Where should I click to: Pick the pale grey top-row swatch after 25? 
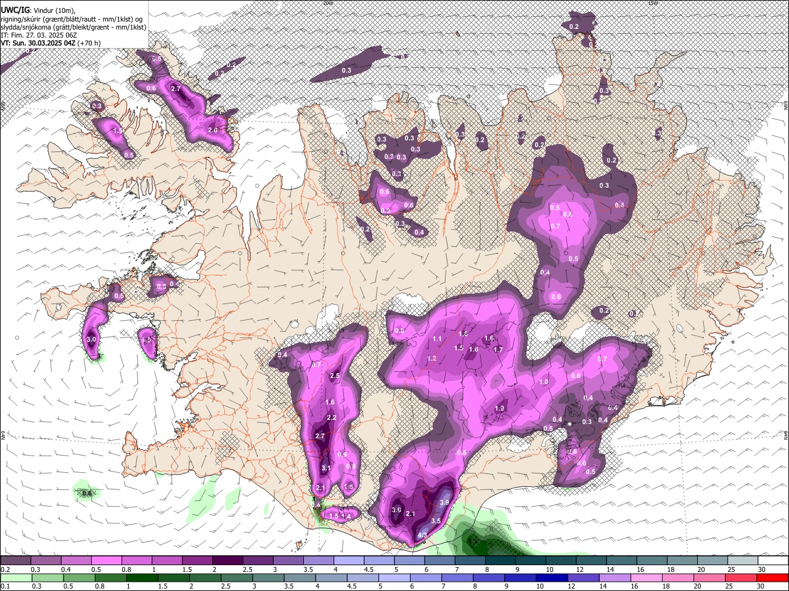click(x=742, y=561)
